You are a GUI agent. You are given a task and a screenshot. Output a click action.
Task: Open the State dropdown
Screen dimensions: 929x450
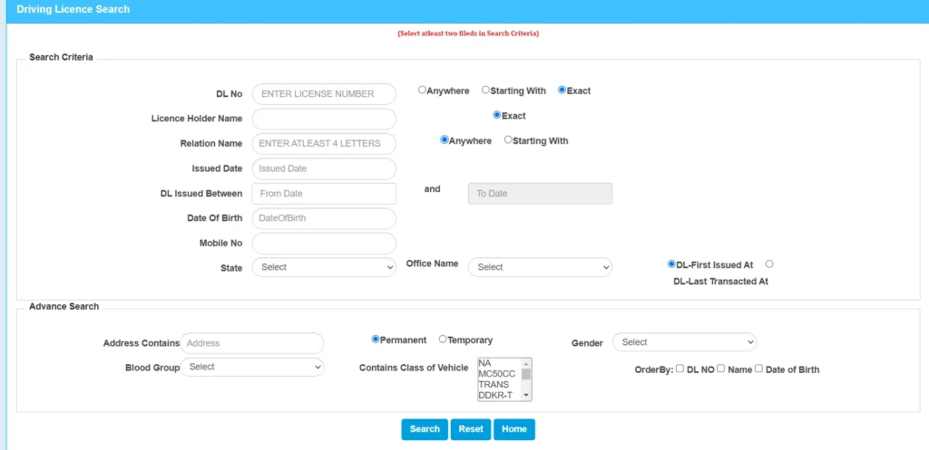click(324, 267)
